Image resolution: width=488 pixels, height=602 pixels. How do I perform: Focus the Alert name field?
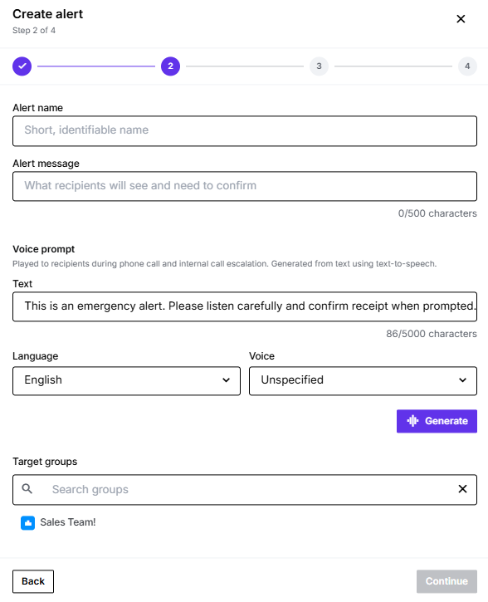245,131
